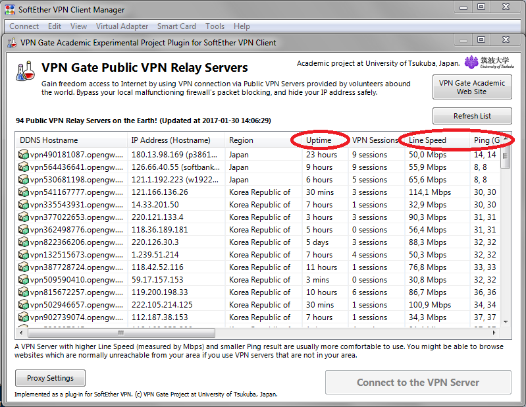This screenshot has width=526, height=407.
Task: Click the horizontal scrollbar right arrow
Action: [494, 333]
